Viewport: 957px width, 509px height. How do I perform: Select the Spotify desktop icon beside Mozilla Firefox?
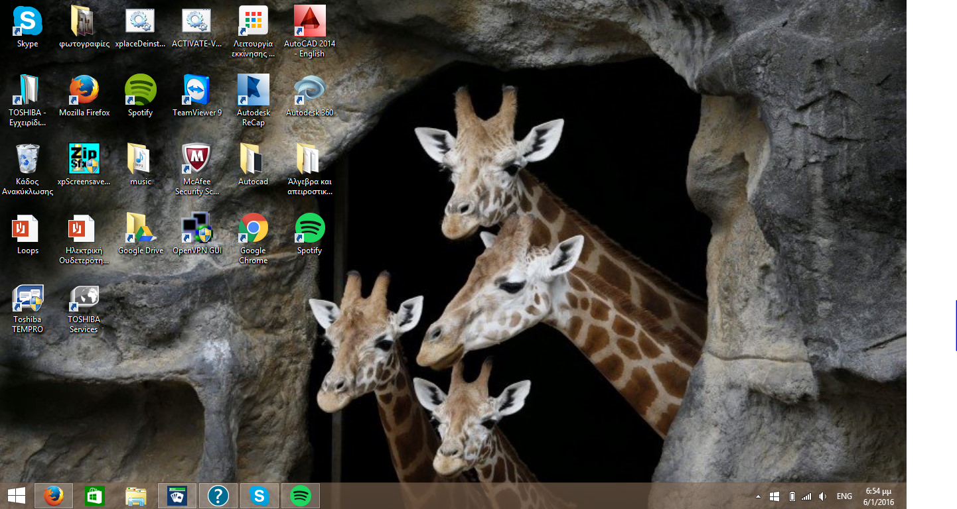[141, 97]
